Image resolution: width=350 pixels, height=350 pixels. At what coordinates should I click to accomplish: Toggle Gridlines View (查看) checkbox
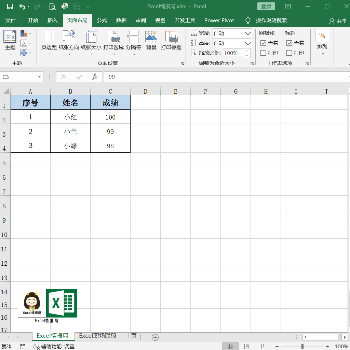click(263, 43)
